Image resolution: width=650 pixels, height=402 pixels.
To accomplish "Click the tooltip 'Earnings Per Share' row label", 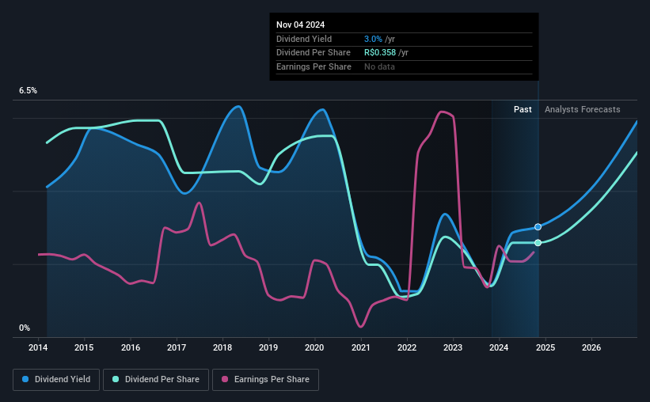I will [314, 66].
